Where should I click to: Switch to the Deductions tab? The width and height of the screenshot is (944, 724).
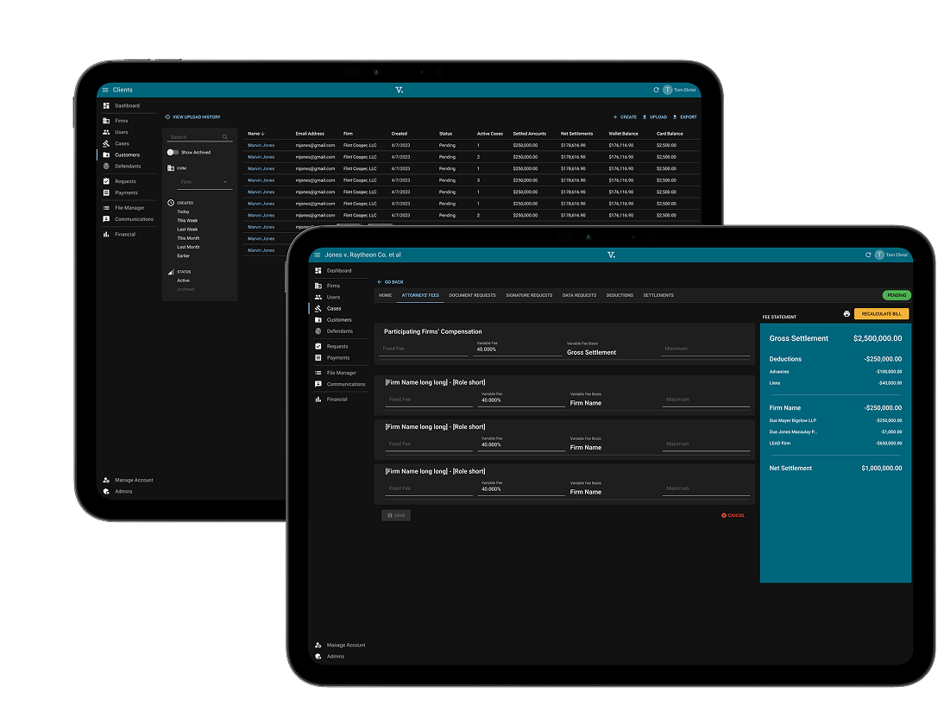pyautogui.click(x=620, y=295)
